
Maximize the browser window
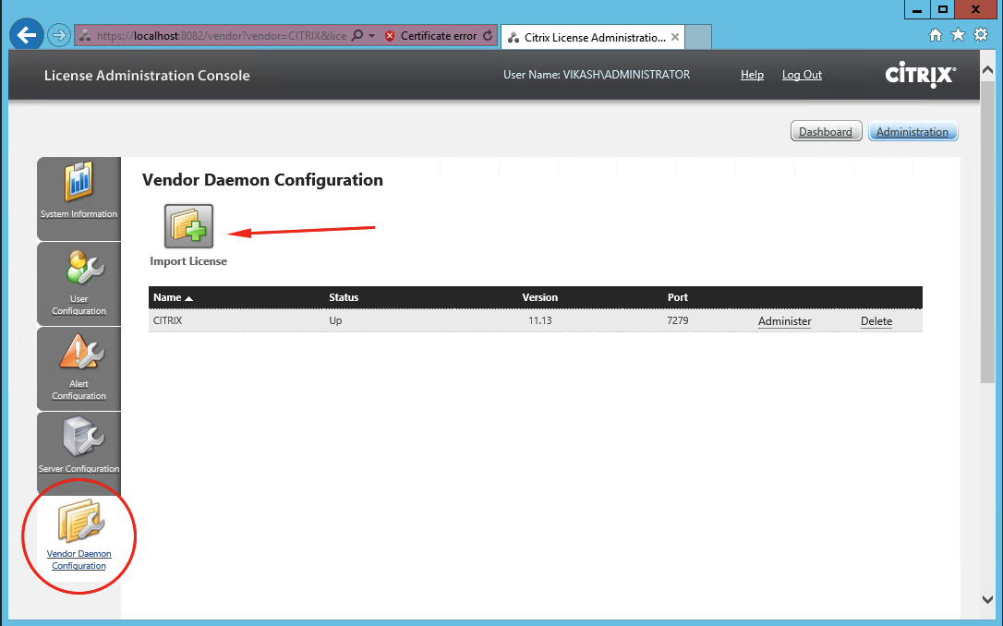942,9
